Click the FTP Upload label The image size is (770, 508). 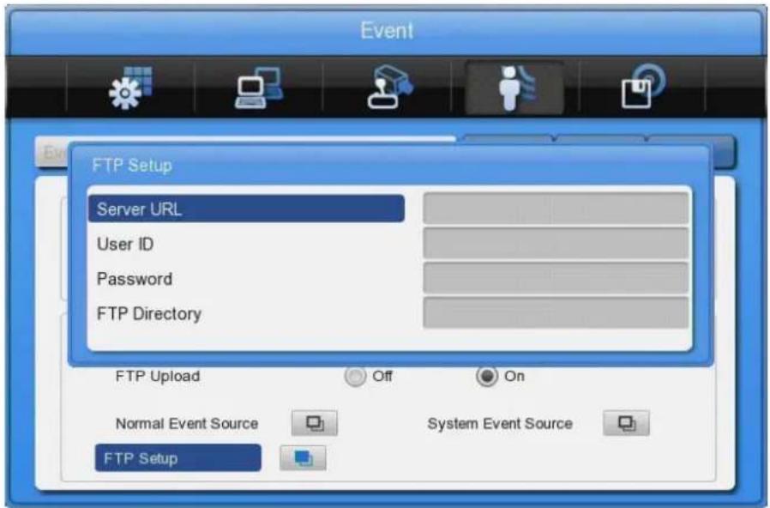click(x=158, y=377)
